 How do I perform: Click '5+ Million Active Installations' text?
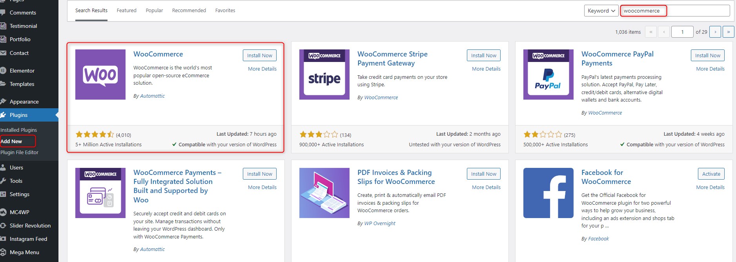click(108, 144)
